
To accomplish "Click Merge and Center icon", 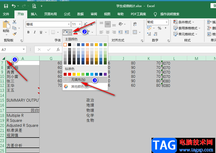I will click(135, 32).
